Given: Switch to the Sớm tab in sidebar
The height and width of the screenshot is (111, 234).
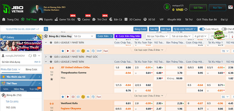Looking at the screenshot, I should (6, 89).
